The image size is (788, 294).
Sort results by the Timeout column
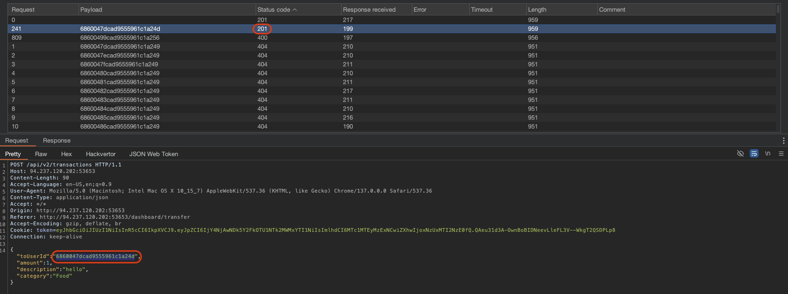(497, 9)
